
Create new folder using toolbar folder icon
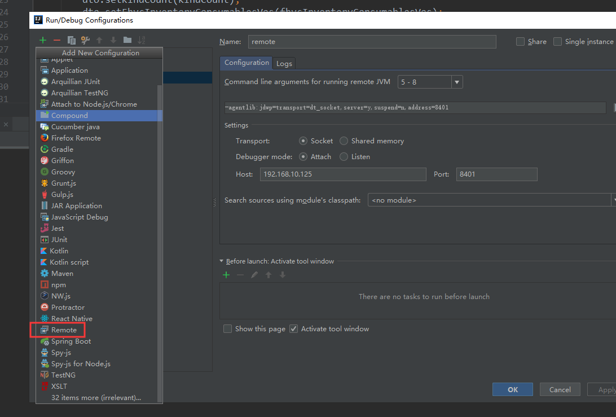[127, 39]
